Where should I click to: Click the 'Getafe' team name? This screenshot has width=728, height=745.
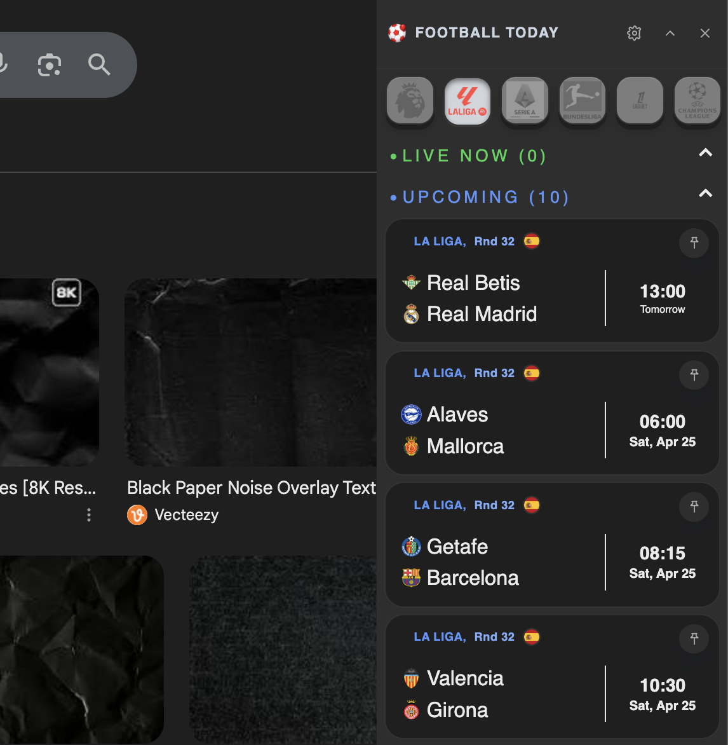click(457, 547)
